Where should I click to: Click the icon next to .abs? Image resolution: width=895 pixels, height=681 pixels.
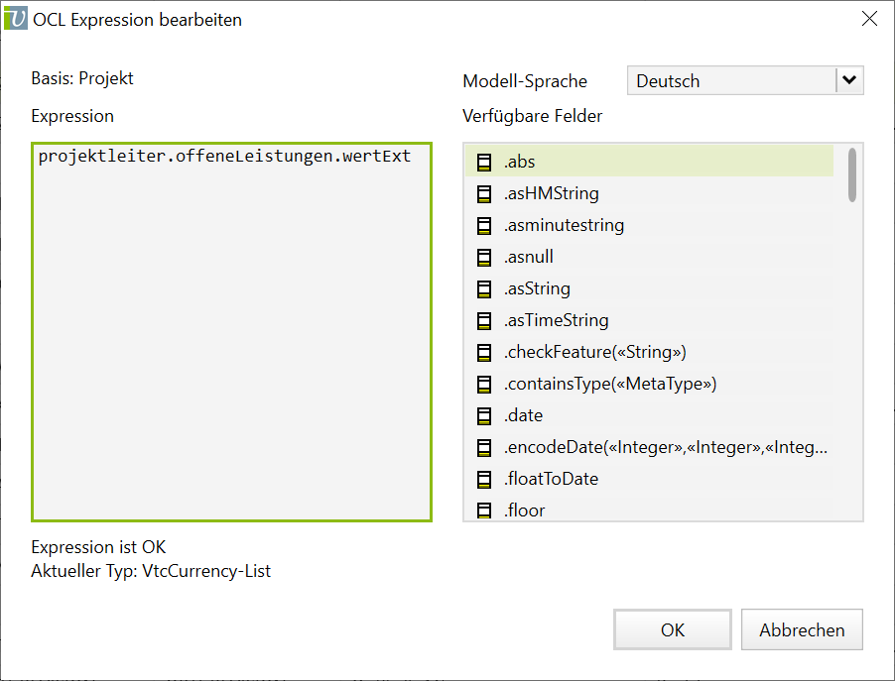(484, 162)
